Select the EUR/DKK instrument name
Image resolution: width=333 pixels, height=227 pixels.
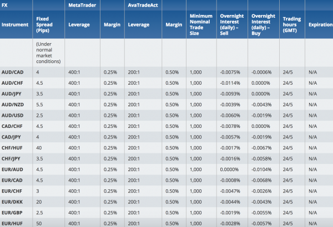(x=12, y=202)
